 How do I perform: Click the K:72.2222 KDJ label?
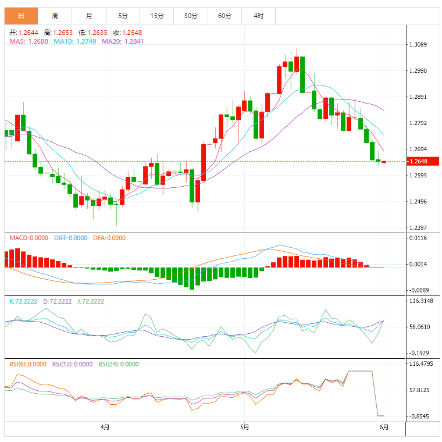(x=23, y=301)
